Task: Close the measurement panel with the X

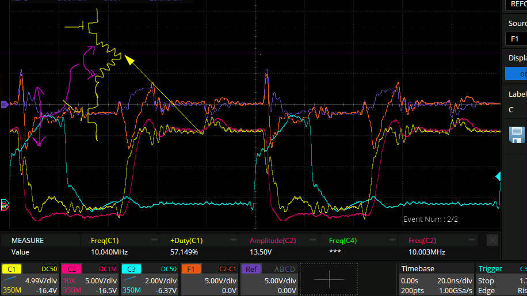Action: 492,240
